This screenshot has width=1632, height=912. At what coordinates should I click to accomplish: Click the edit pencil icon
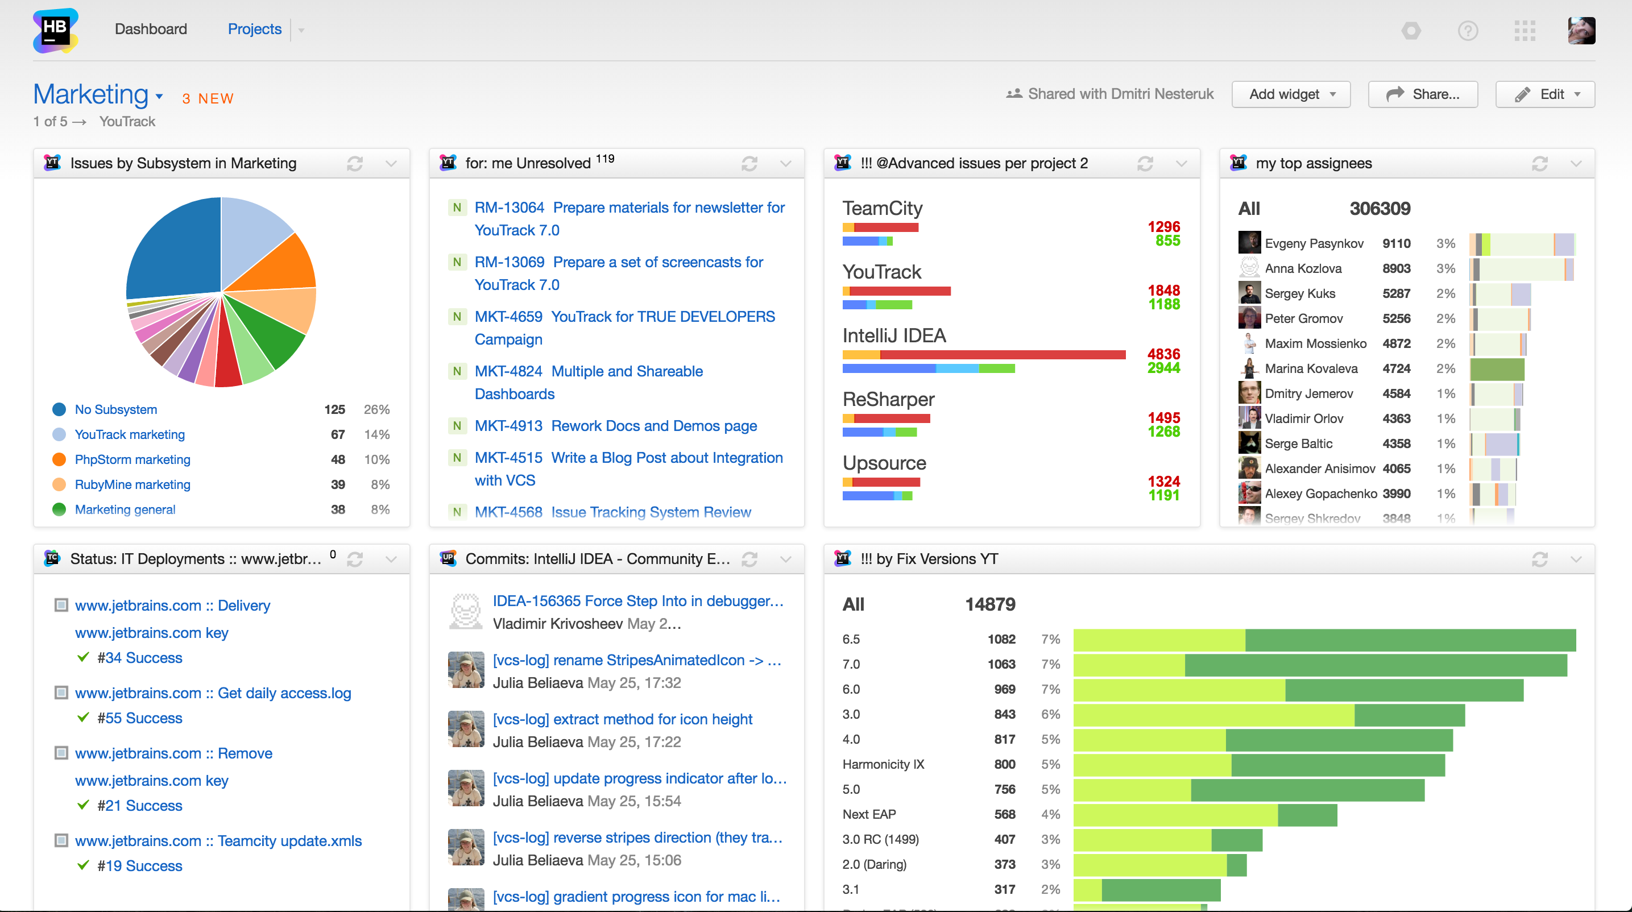point(1526,94)
